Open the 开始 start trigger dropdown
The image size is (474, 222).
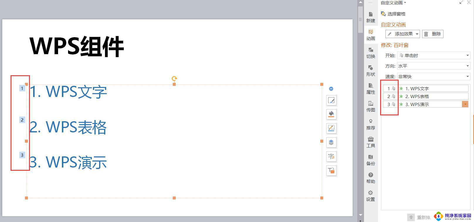coord(434,55)
